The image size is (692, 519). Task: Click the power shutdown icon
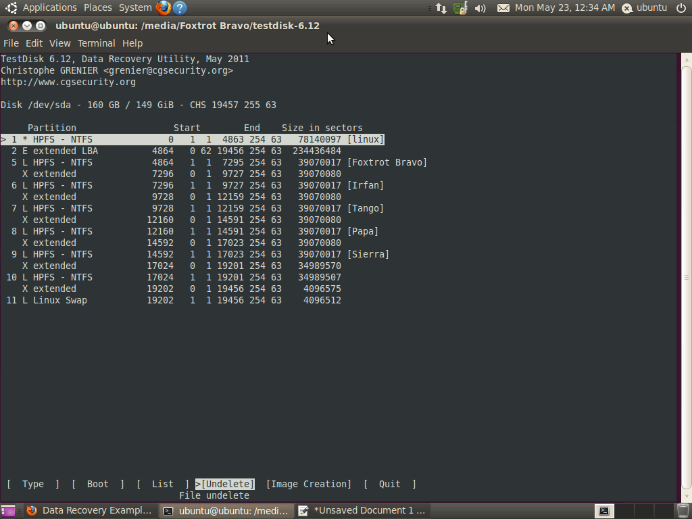coord(681,7)
